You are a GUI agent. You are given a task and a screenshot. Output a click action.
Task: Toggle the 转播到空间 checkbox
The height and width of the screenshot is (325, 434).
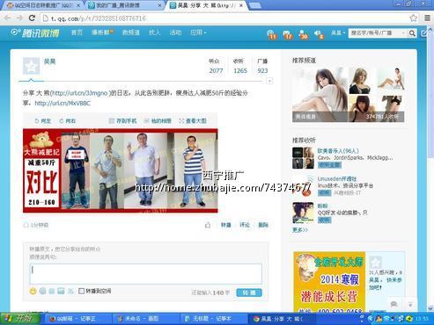point(81,291)
